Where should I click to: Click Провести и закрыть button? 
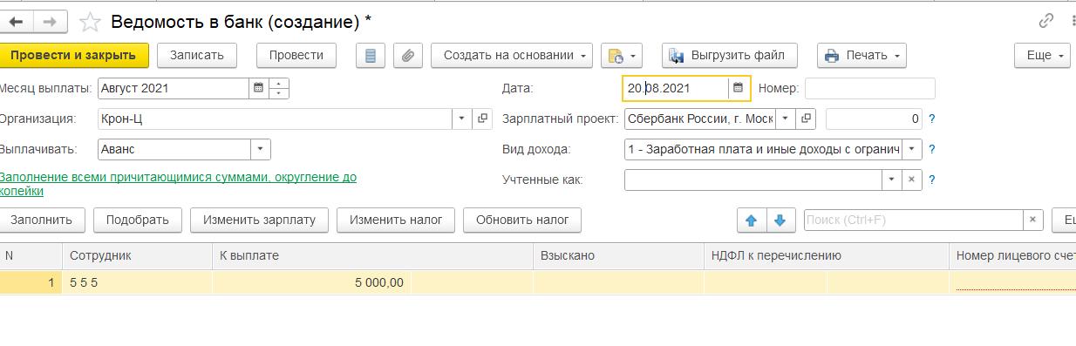coord(73,55)
